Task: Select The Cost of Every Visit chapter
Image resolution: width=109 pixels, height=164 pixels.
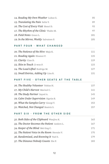Action: (x=54, y=26)
